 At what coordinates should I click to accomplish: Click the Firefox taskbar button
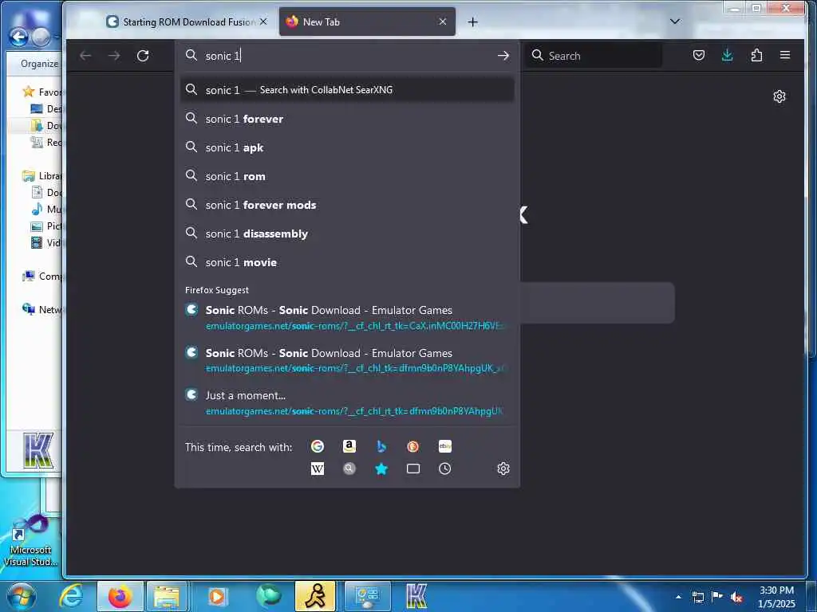tap(120, 596)
